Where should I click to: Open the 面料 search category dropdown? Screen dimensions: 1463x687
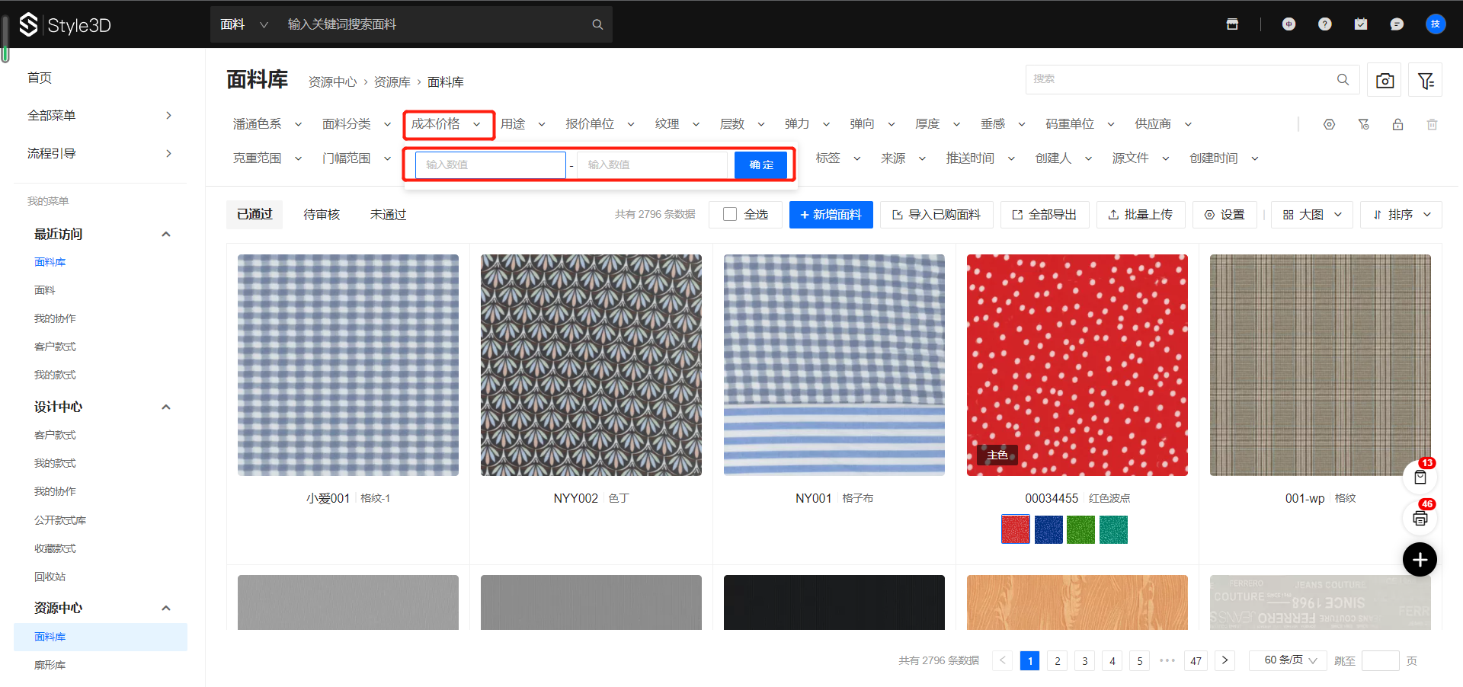(244, 24)
